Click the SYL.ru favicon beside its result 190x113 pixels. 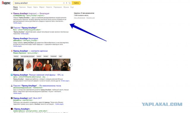(12, 75)
